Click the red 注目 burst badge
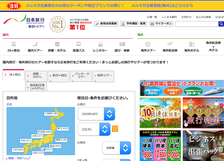 14,6
